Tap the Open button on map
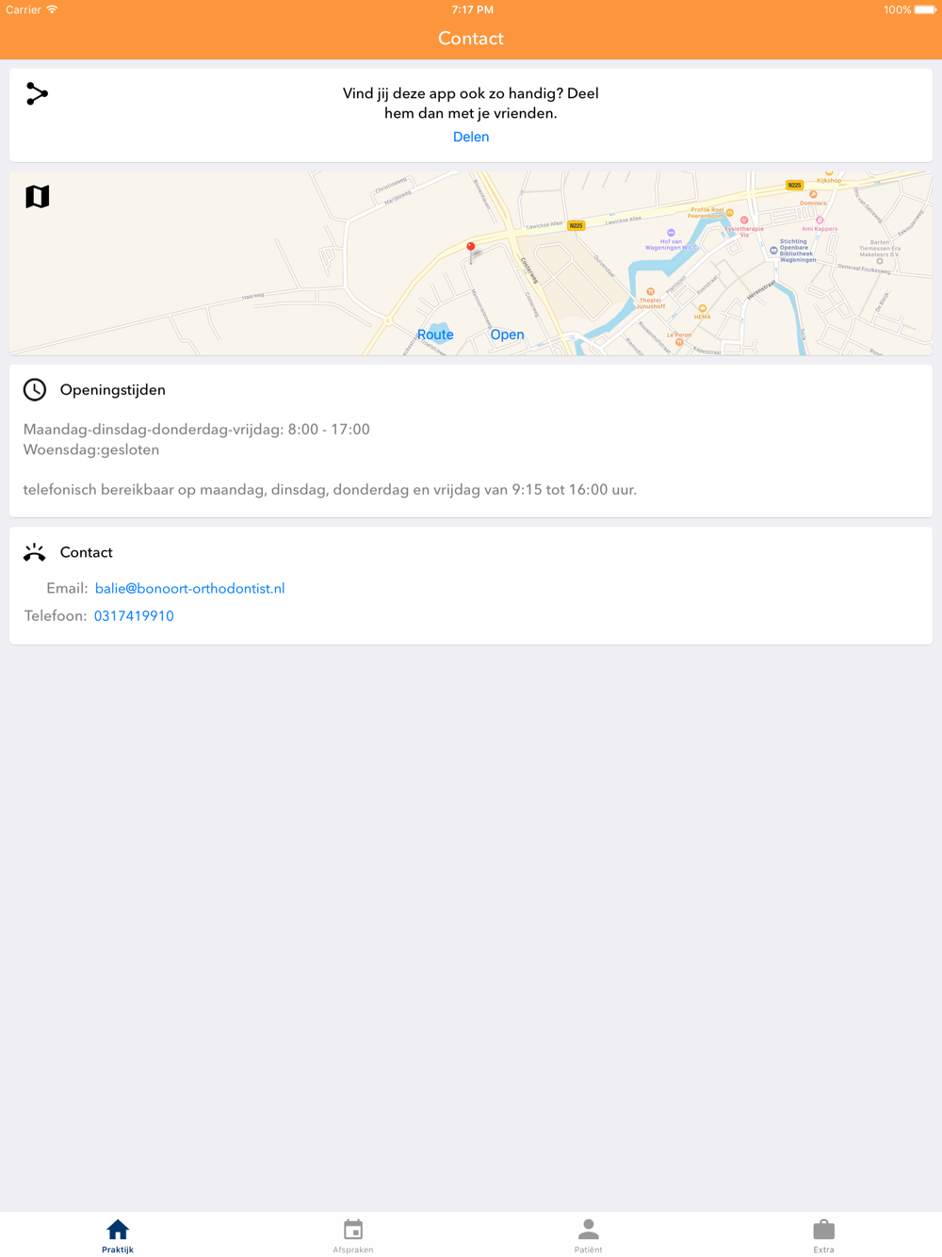The width and height of the screenshot is (942, 1257). tap(507, 335)
